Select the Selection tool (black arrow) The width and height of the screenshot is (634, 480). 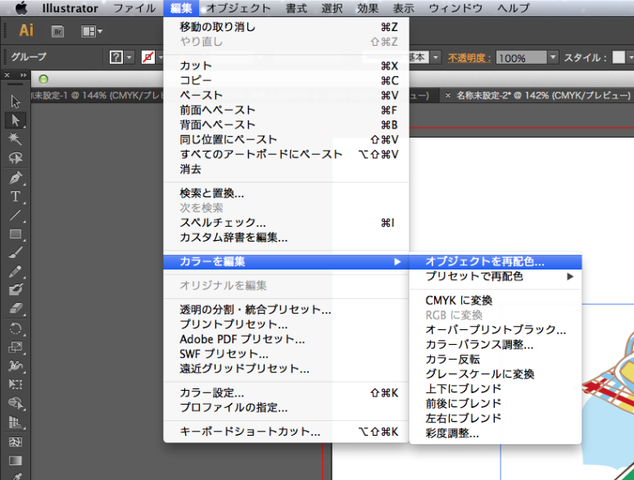click(16, 102)
